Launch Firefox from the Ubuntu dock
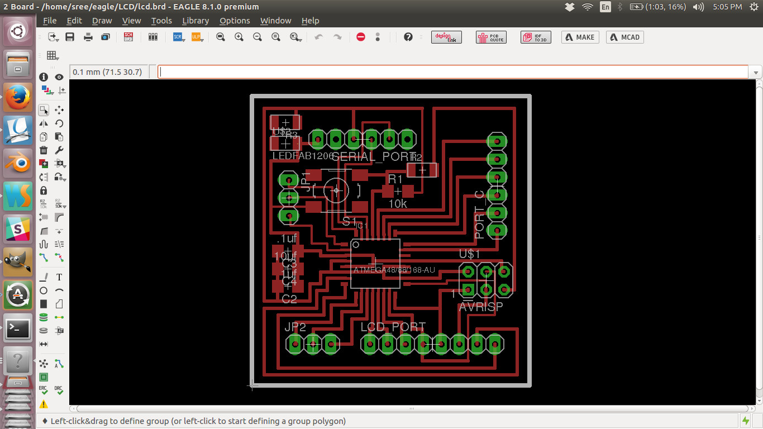Viewport: 763px width, 429px height. point(18,98)
